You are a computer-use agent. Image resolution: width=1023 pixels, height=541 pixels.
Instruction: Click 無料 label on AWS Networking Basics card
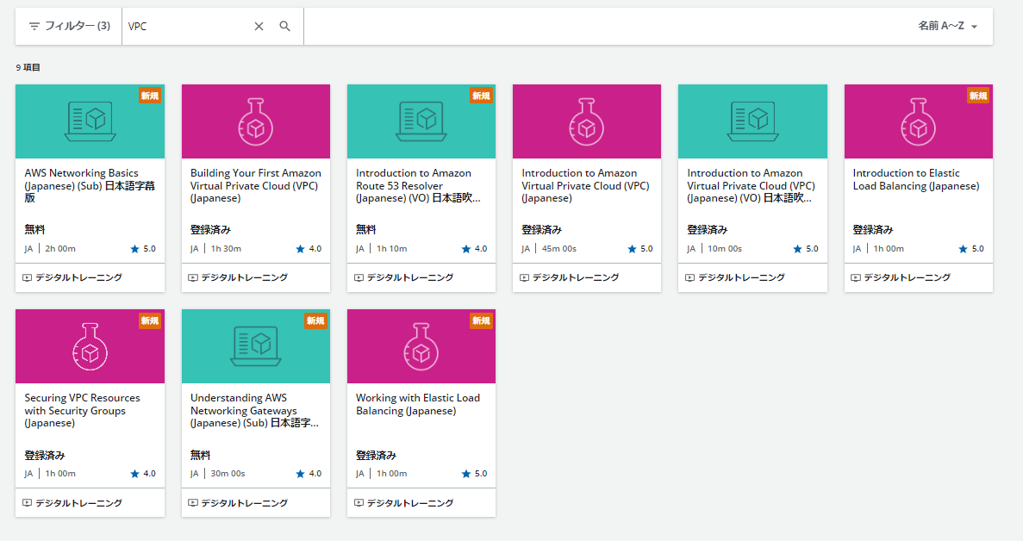(34, 229)
